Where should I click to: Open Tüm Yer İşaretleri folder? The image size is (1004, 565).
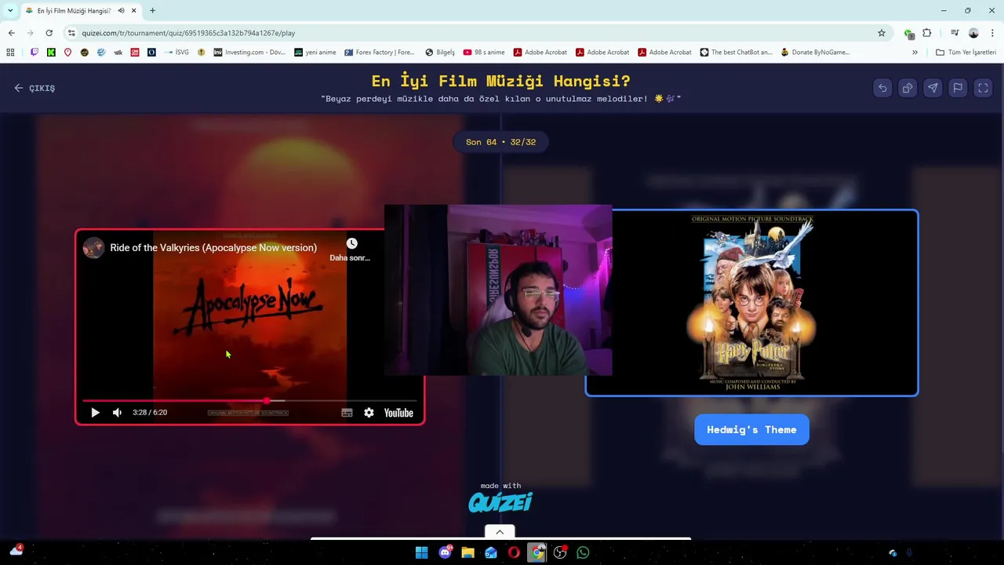(966, 53)
